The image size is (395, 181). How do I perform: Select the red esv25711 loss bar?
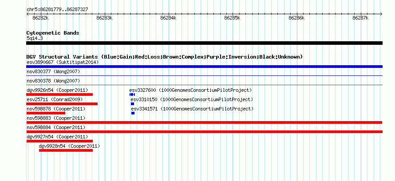tap(62, 104)
